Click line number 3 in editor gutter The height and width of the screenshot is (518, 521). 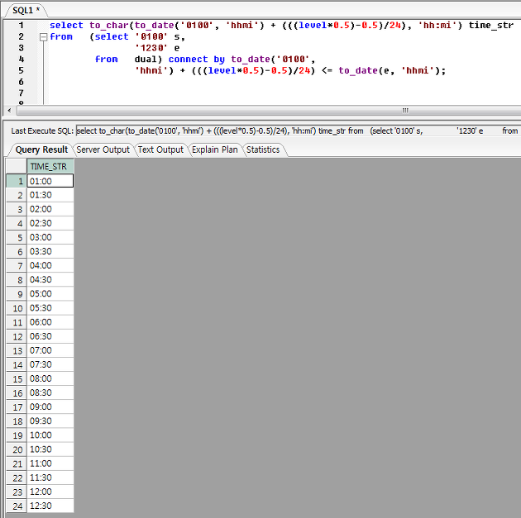22,48
